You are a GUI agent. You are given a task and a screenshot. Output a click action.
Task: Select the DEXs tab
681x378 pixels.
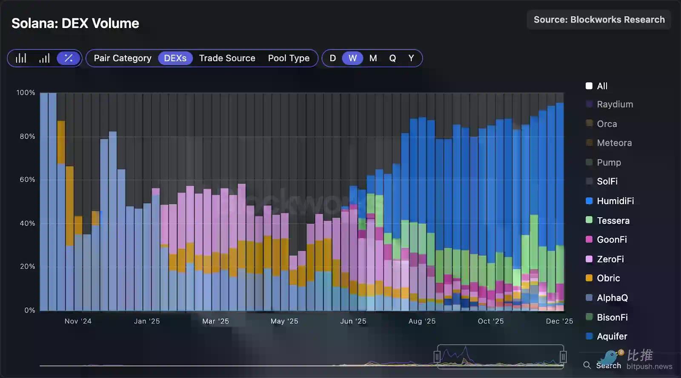tap(175, 58)
